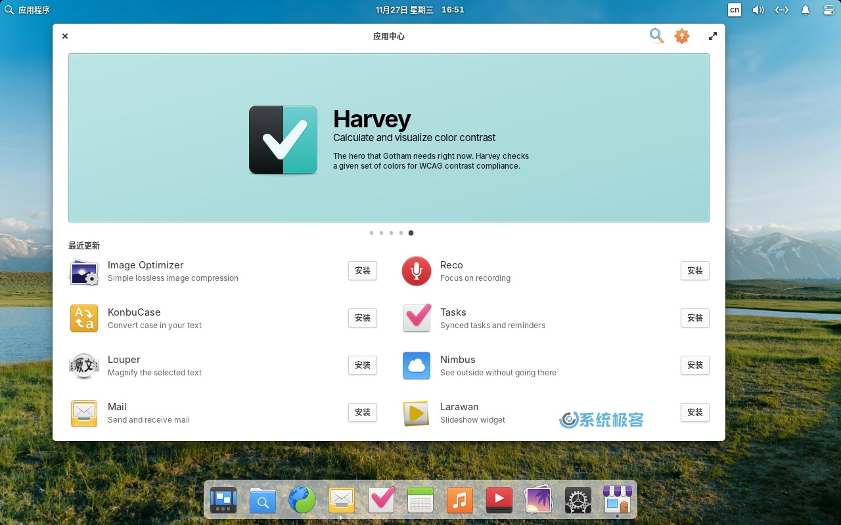Image resolution: width=841 pixels, height=525 pixels.
Task: Maximize the AppCenter window
Action: [x=713, y=36]
